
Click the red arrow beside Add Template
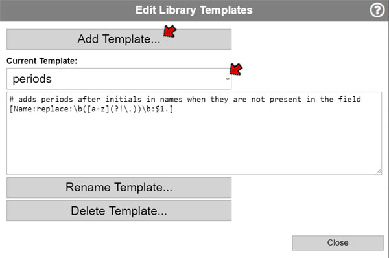point(170,32)
